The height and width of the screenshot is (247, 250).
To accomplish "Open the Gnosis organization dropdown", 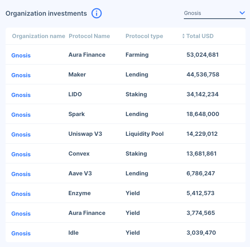I will (x=214, y=13).
